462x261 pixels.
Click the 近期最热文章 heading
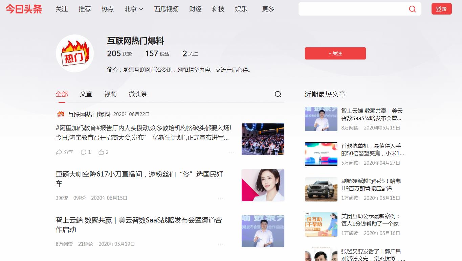325,94
